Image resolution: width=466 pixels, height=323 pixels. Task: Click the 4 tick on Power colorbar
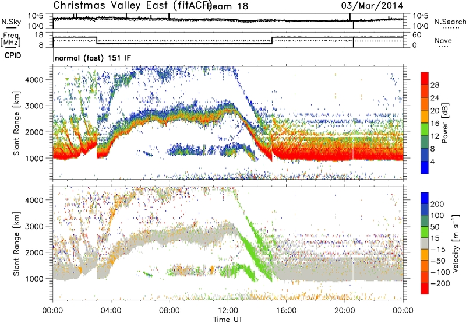[433, 161]
